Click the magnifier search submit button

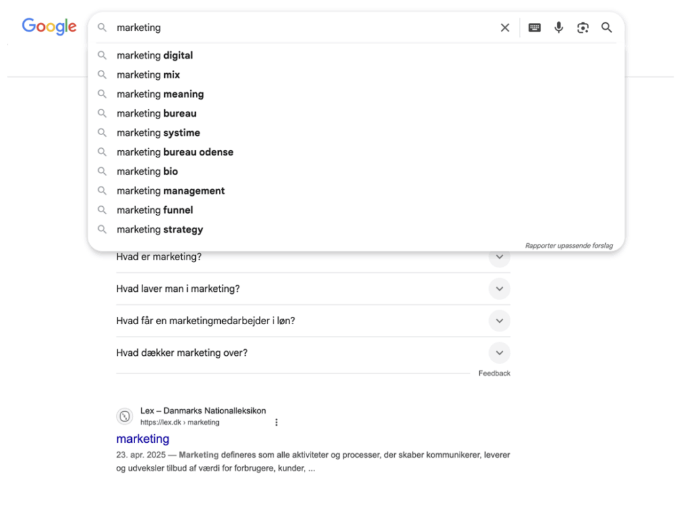point(606,28)
